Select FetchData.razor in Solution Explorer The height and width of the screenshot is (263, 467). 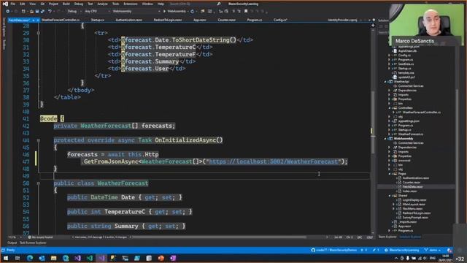412,187
